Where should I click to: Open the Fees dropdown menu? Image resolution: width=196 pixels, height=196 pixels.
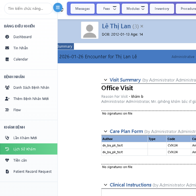pos(108,9)
